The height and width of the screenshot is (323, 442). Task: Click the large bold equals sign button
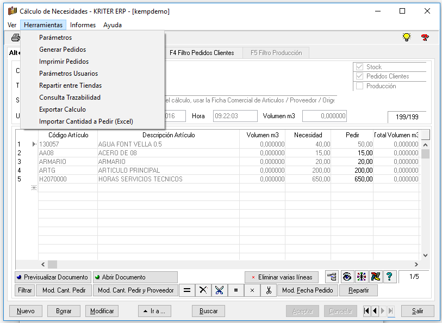pyautogui.click(x=187, y=290)
